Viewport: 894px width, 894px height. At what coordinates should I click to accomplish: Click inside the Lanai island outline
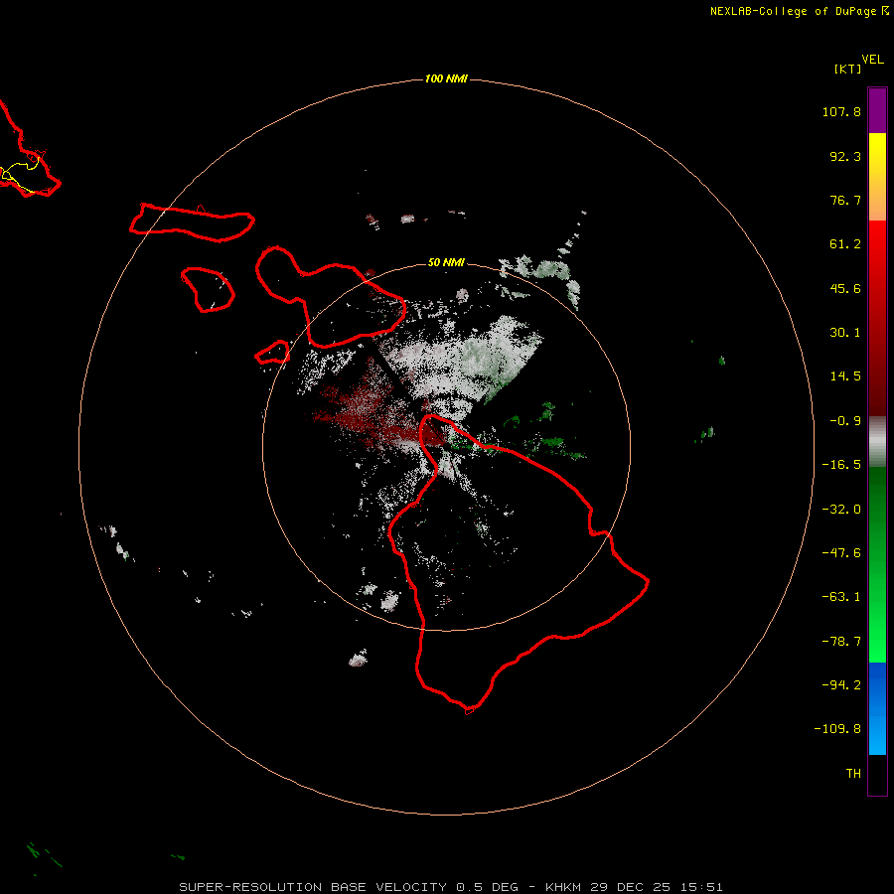(209, 289)
